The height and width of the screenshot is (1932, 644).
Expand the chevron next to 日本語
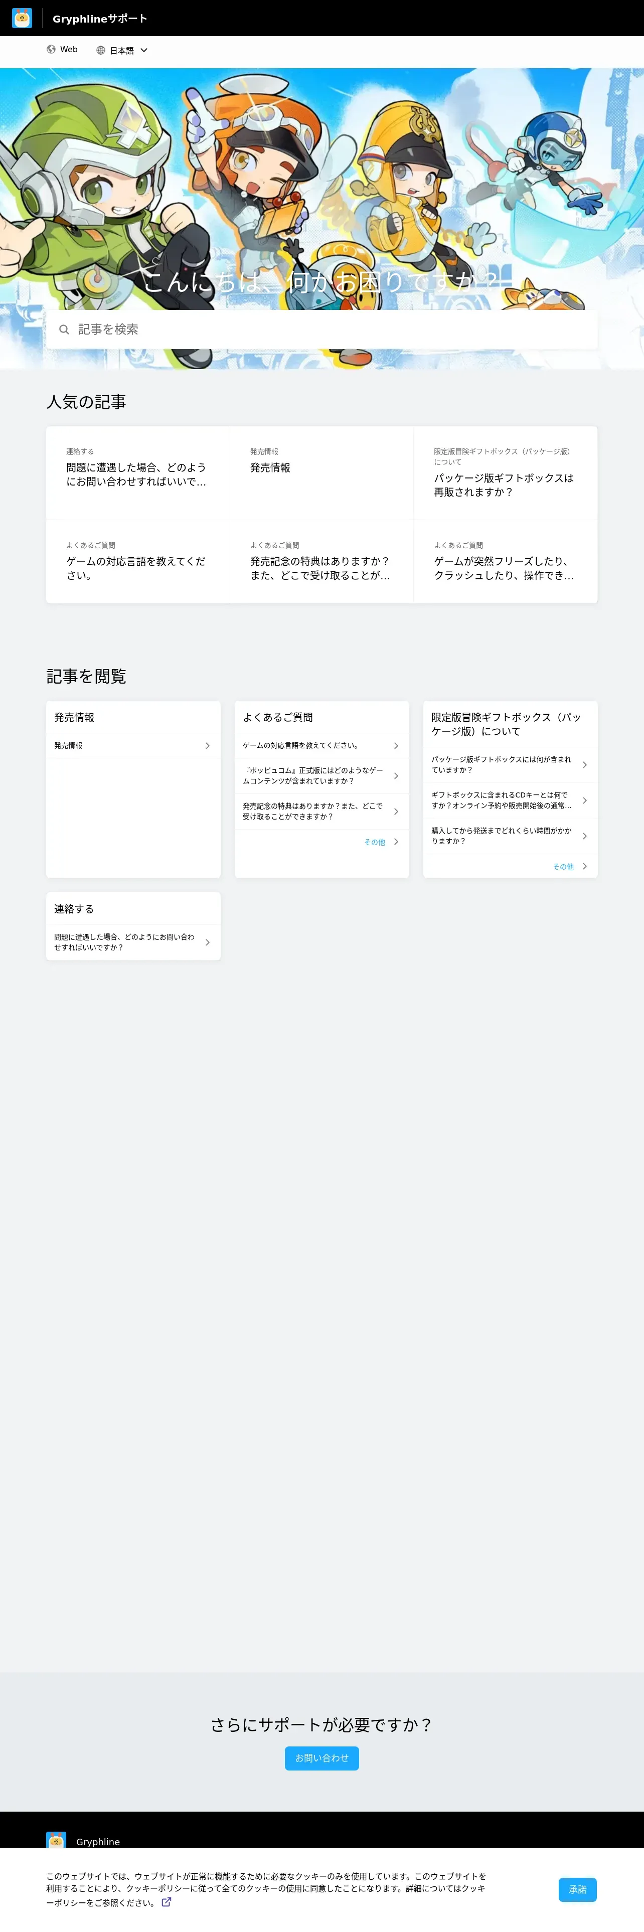pos(144,50)
